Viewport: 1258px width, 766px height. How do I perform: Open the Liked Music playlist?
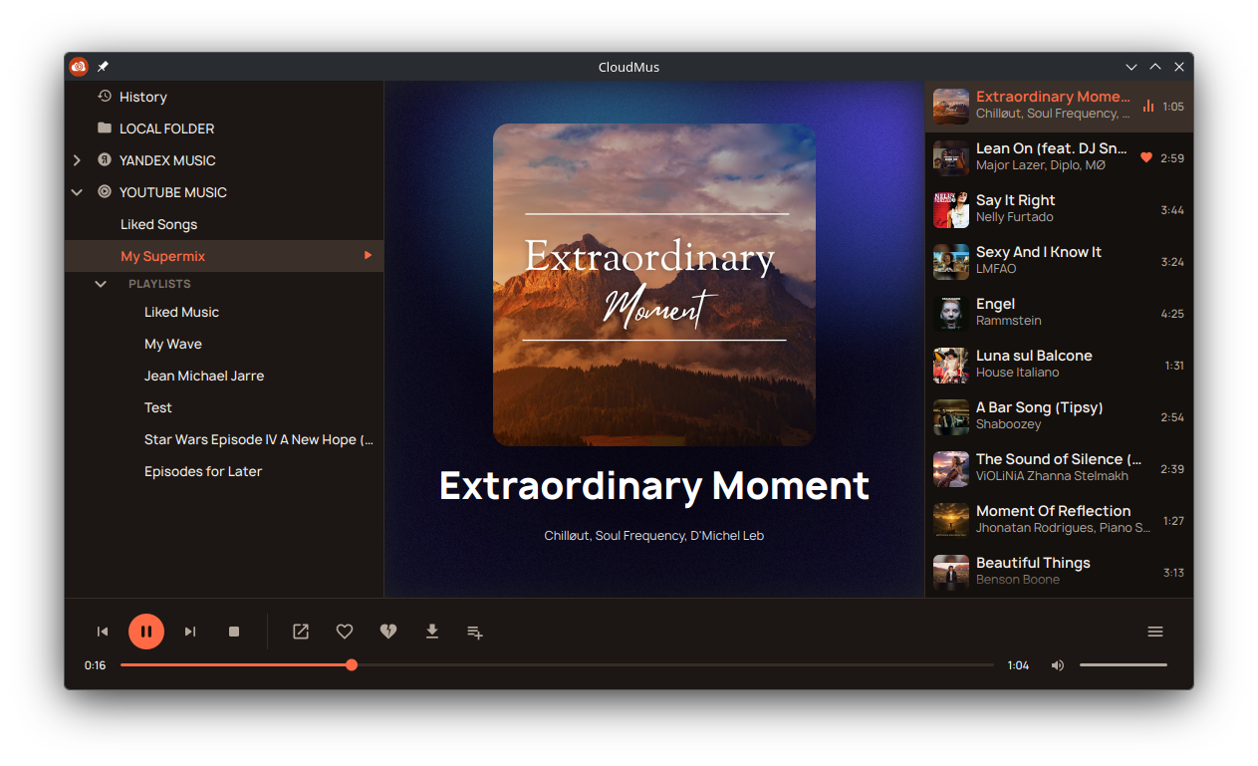click(x=224, y=312)
